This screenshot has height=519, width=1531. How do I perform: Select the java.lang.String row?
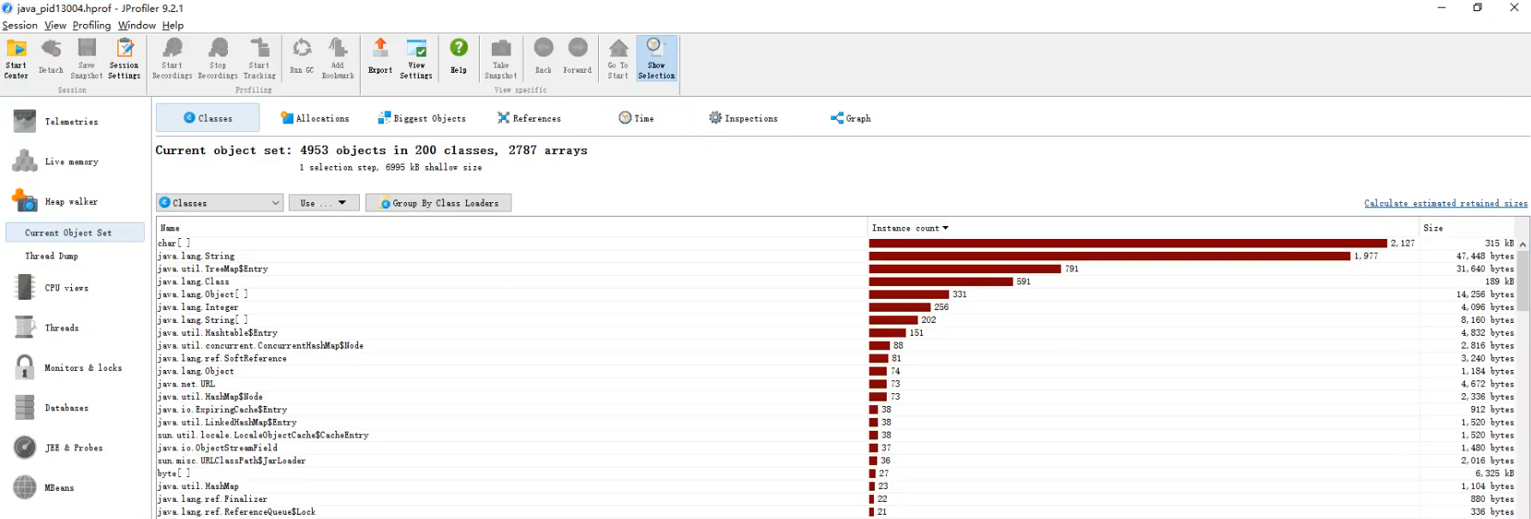[835, 256]
